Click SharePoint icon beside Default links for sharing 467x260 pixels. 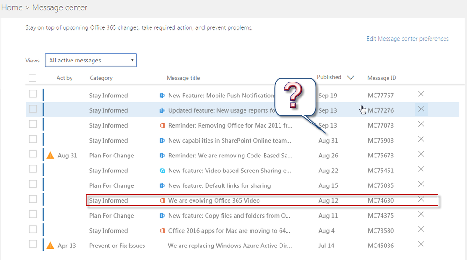pyautogui.click(x=162, y=185)
